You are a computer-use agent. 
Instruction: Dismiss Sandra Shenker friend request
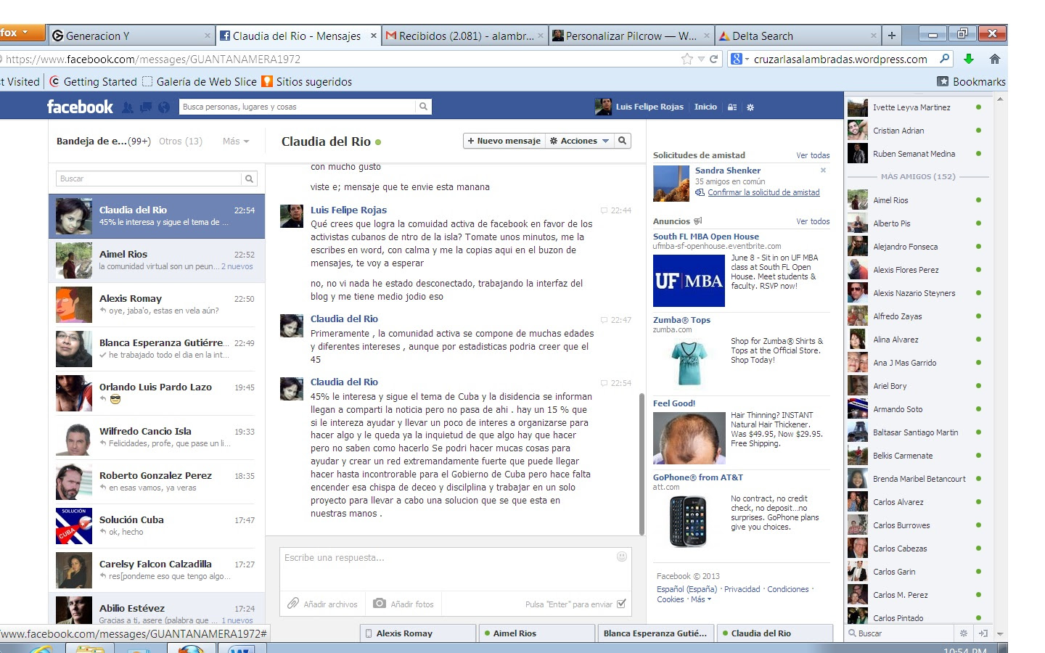point(823,171)
